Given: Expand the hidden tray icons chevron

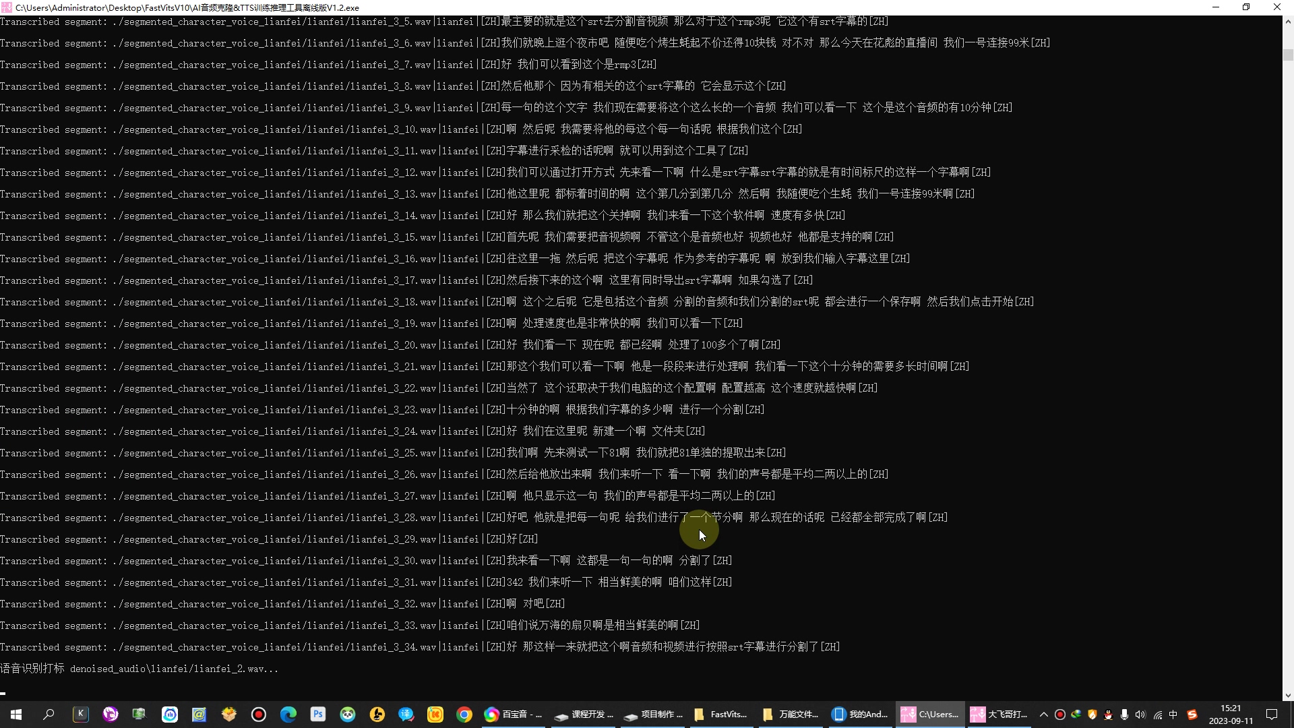Looking at the screenshot, I should tap(1043, 715).
